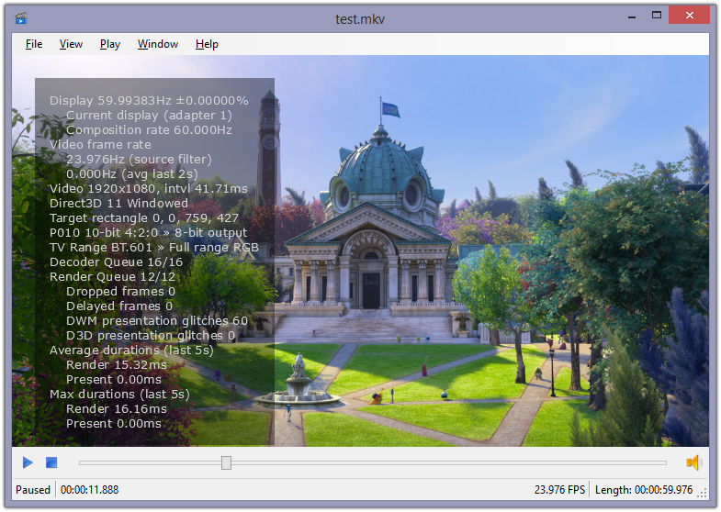721x512 pixels.
Task: Click the Render 16.16ms line
Action: point(117,409)
